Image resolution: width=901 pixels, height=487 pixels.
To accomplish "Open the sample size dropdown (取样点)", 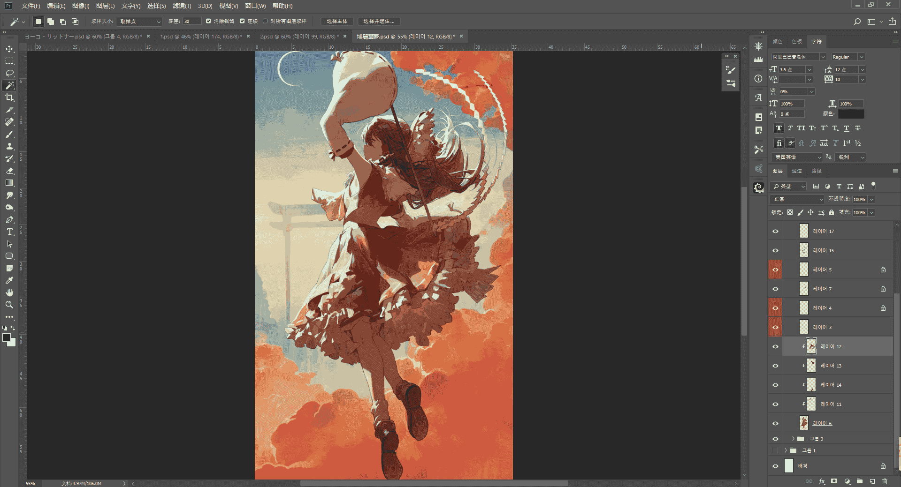I will [x=139, y=22].
